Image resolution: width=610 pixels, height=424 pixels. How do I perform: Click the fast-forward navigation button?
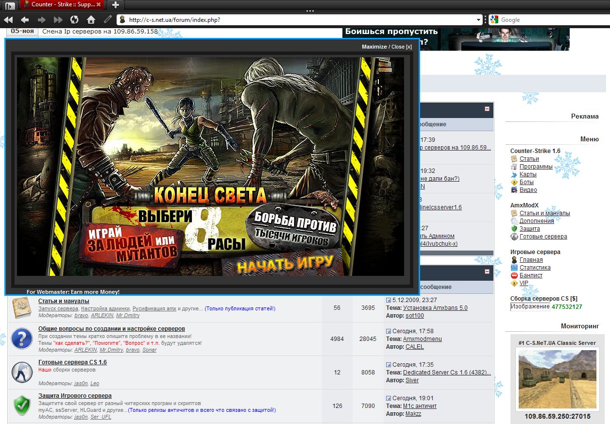tap(58, 20)
